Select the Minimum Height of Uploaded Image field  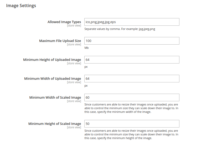coord(132,60)
